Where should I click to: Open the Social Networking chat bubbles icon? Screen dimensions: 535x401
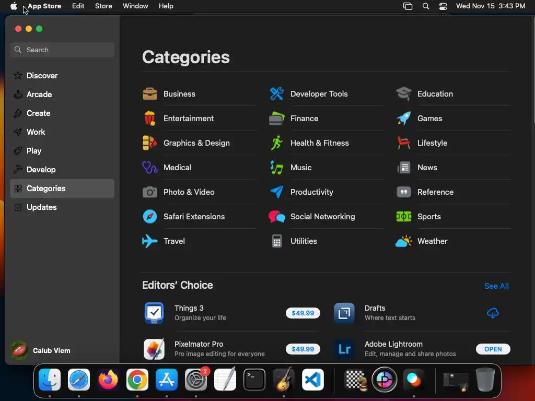click(x=277, y=217)
